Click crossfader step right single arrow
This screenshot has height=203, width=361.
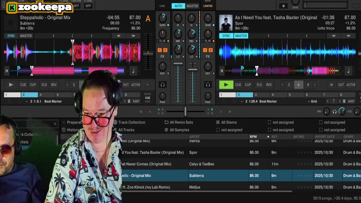(x=221, y=112)
